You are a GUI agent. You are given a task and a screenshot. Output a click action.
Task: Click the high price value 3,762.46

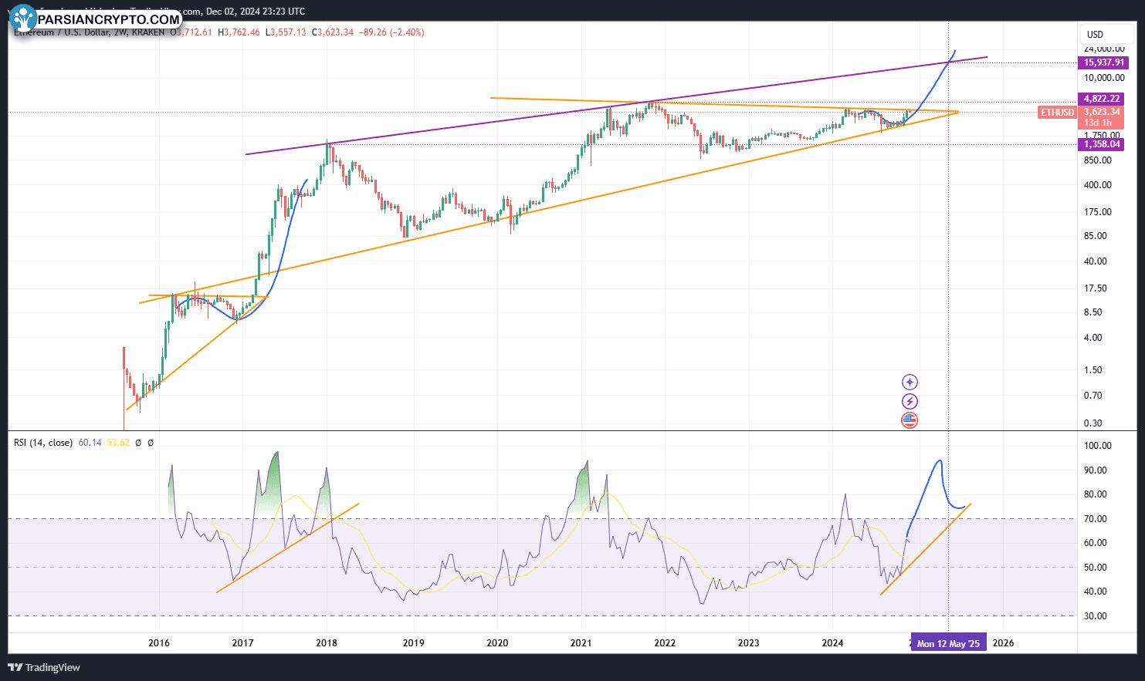242,32
